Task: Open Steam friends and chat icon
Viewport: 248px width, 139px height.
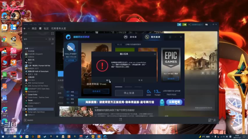Action: pos(215,120)
